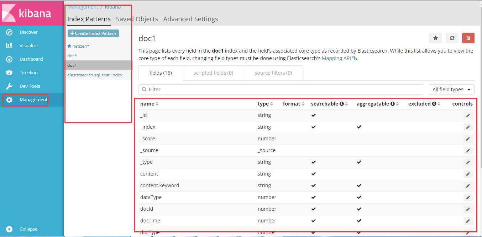The width and height of the screenshot is (482, 237).
Task: Click Create Index Pattern button
Action: pyautogui.click(x=93, y=33)
